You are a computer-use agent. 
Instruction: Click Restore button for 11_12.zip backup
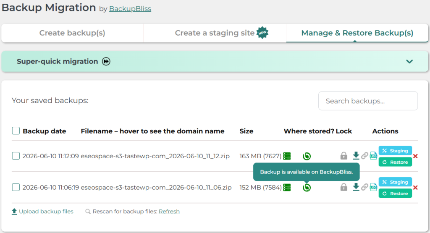(395, 162)
